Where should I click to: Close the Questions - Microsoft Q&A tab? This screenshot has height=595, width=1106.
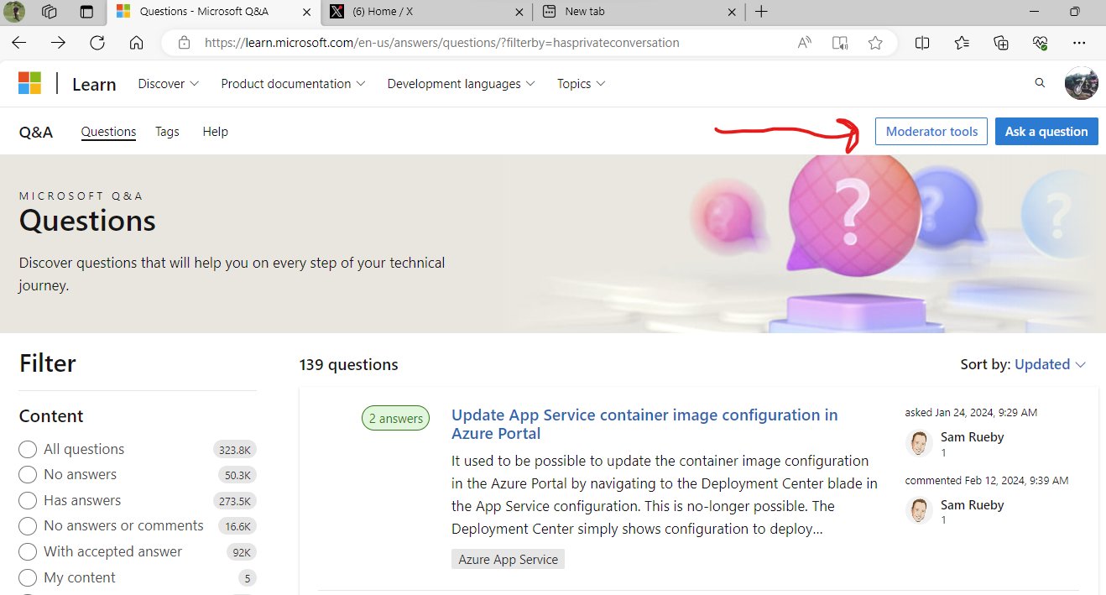click(305, 12)
